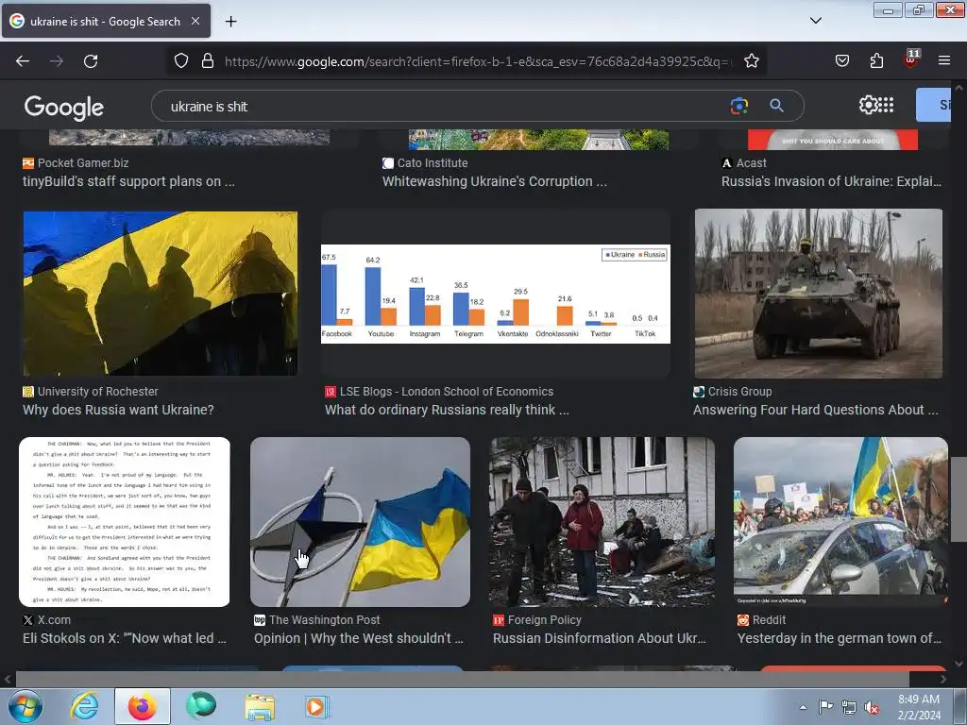Switch to Firefox in the taskbar
The image size is (967, 725).
(142, 706)
